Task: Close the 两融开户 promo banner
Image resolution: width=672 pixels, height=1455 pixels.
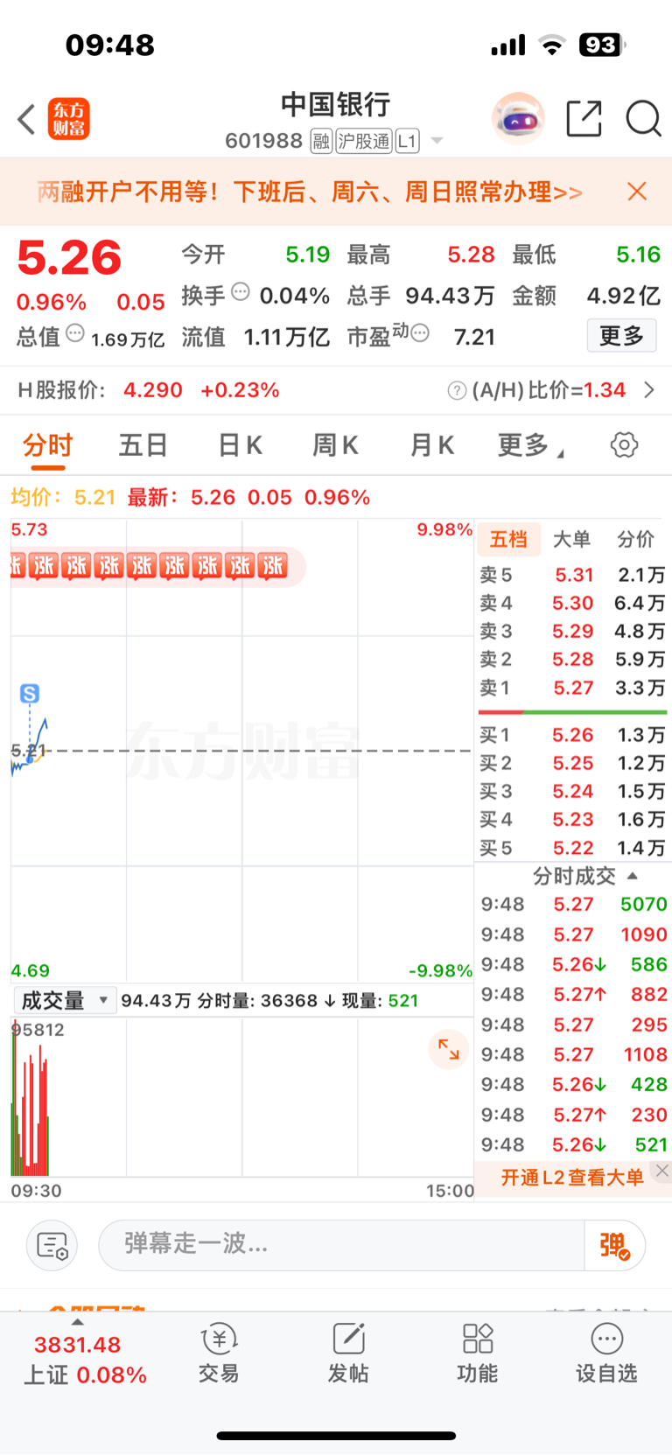Action: pos(637,192)
